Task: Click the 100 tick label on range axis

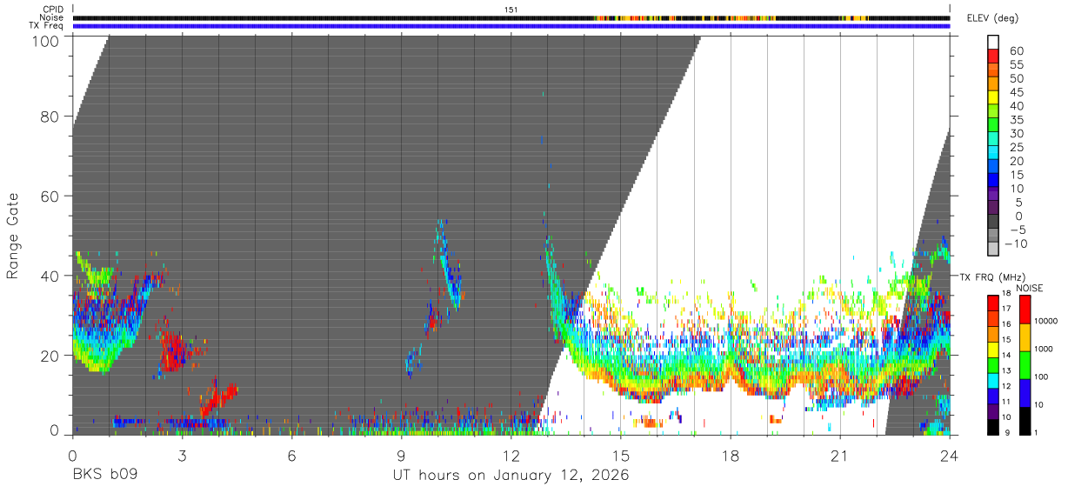Action: [46, 39]
